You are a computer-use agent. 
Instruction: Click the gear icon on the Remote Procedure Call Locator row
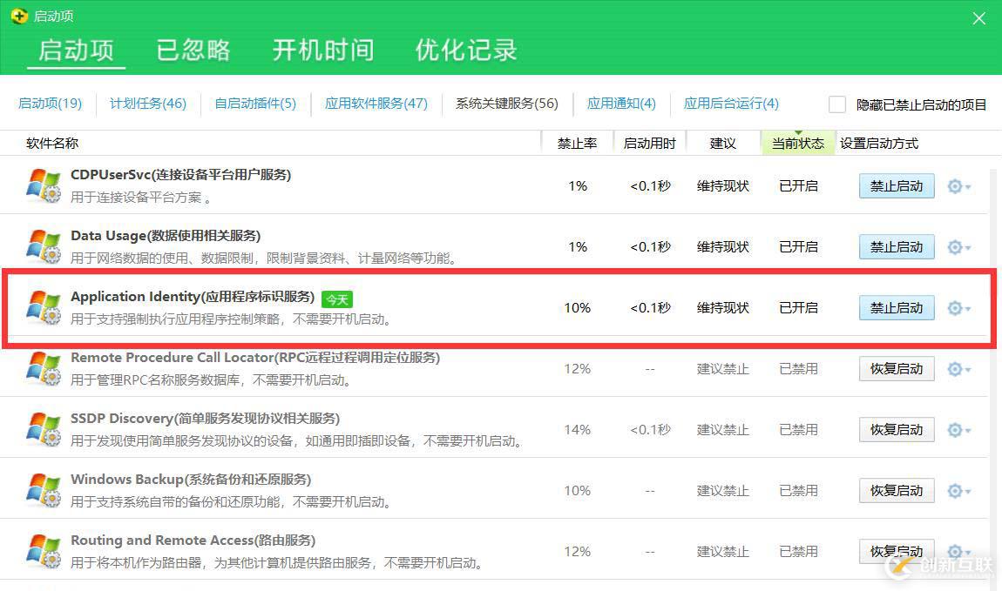(x=954, y=368)
